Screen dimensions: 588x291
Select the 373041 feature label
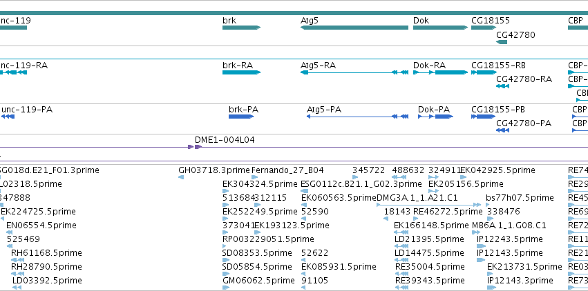238,225
